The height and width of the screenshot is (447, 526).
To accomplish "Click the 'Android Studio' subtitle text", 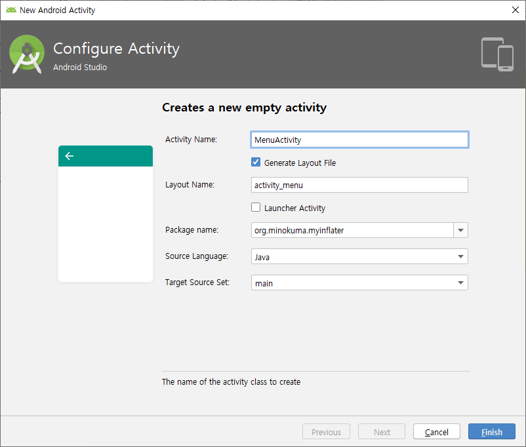I will [x=80, y=67].
